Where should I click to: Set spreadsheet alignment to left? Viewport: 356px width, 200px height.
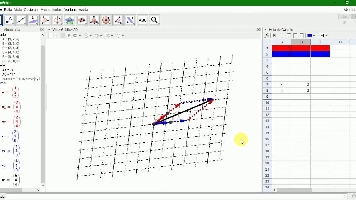(289, 36)
